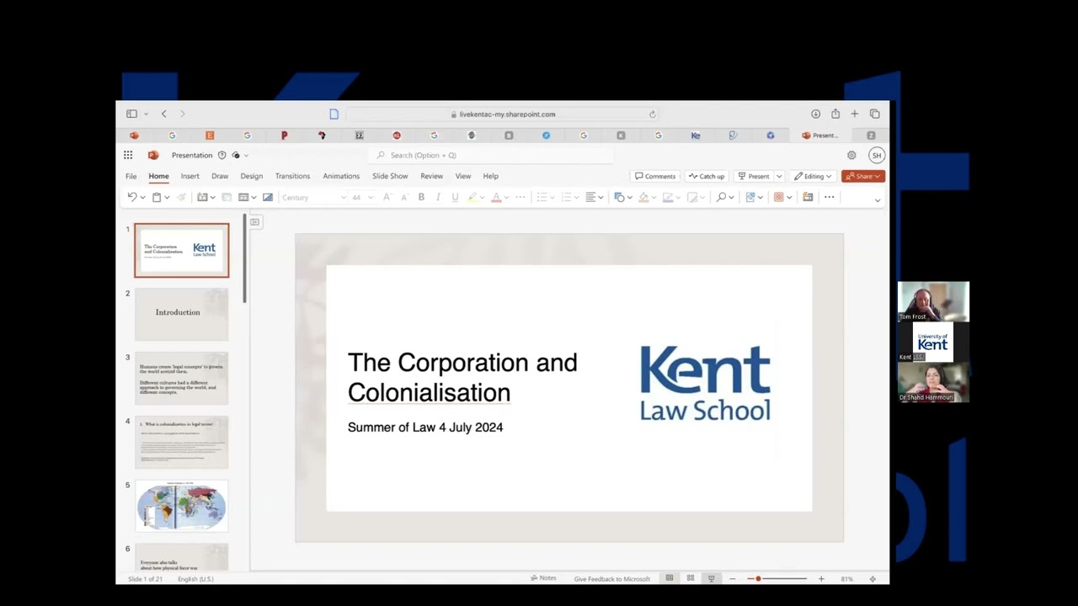
Task: Click the Catch up button
Action: click(x=706, y=177)
